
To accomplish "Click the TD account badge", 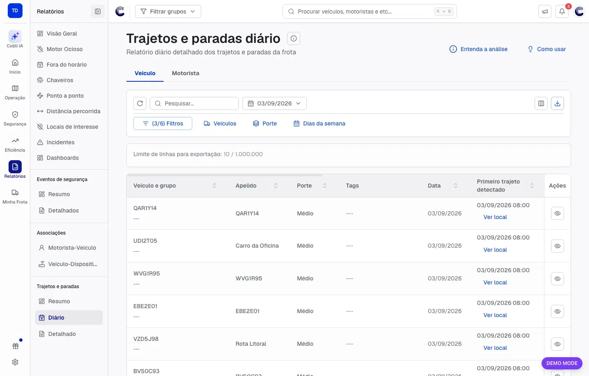I will (x=15, y=11).
